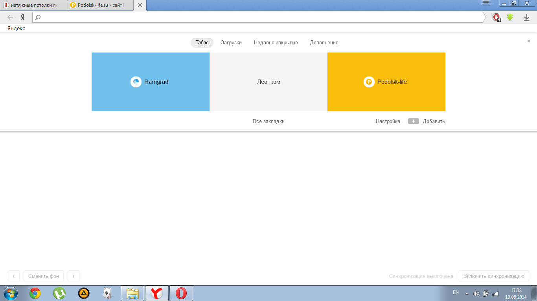Show hidden tray icons arrow
This screenshot has height=301, width=537.
tap(467, 293)
